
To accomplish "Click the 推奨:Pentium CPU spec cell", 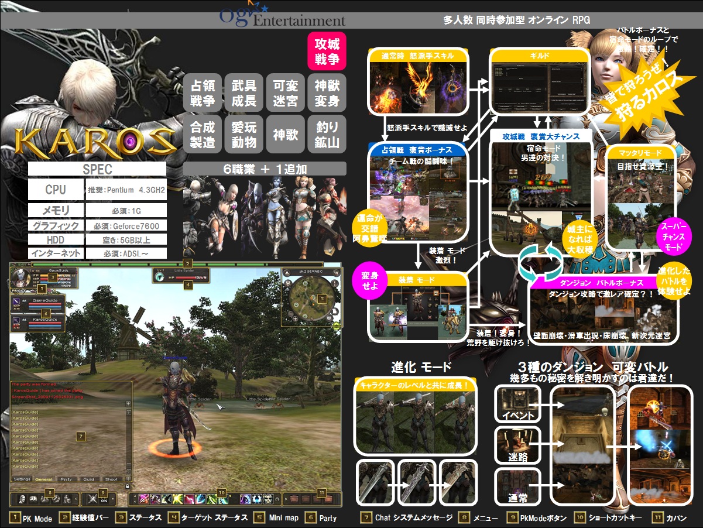I will (126, 190).
